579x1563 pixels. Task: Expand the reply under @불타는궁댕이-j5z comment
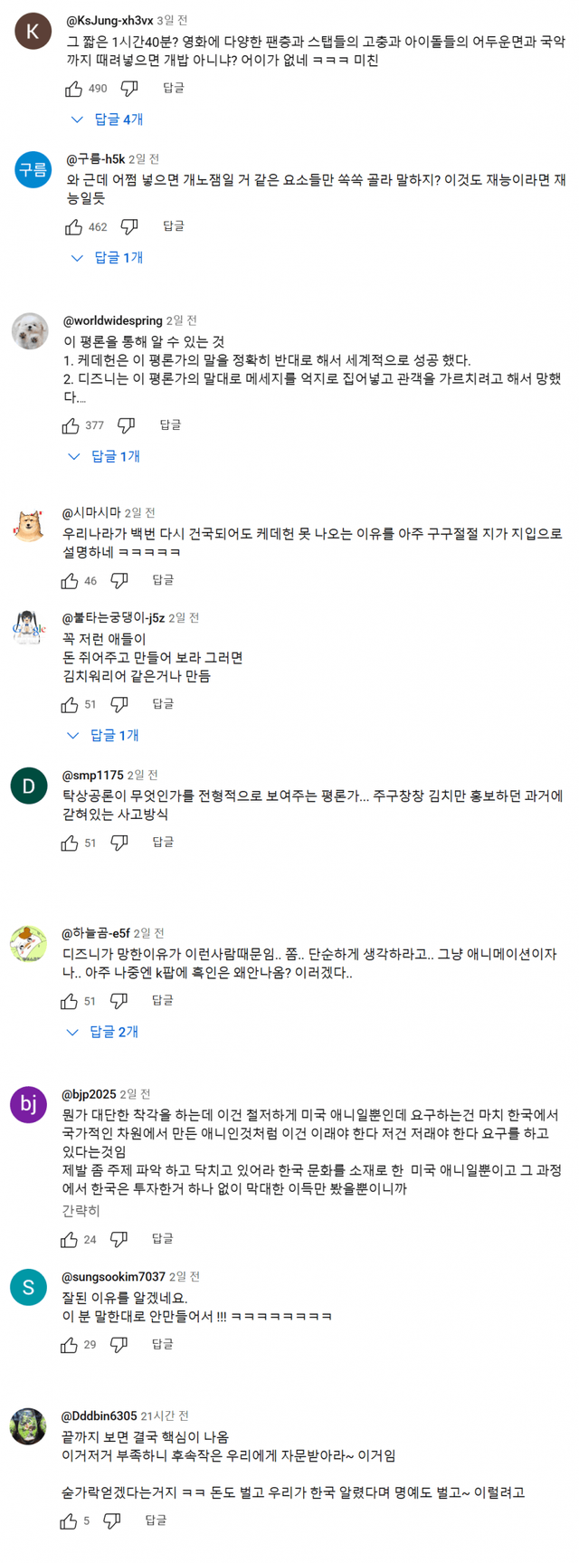tap(103, 735)
